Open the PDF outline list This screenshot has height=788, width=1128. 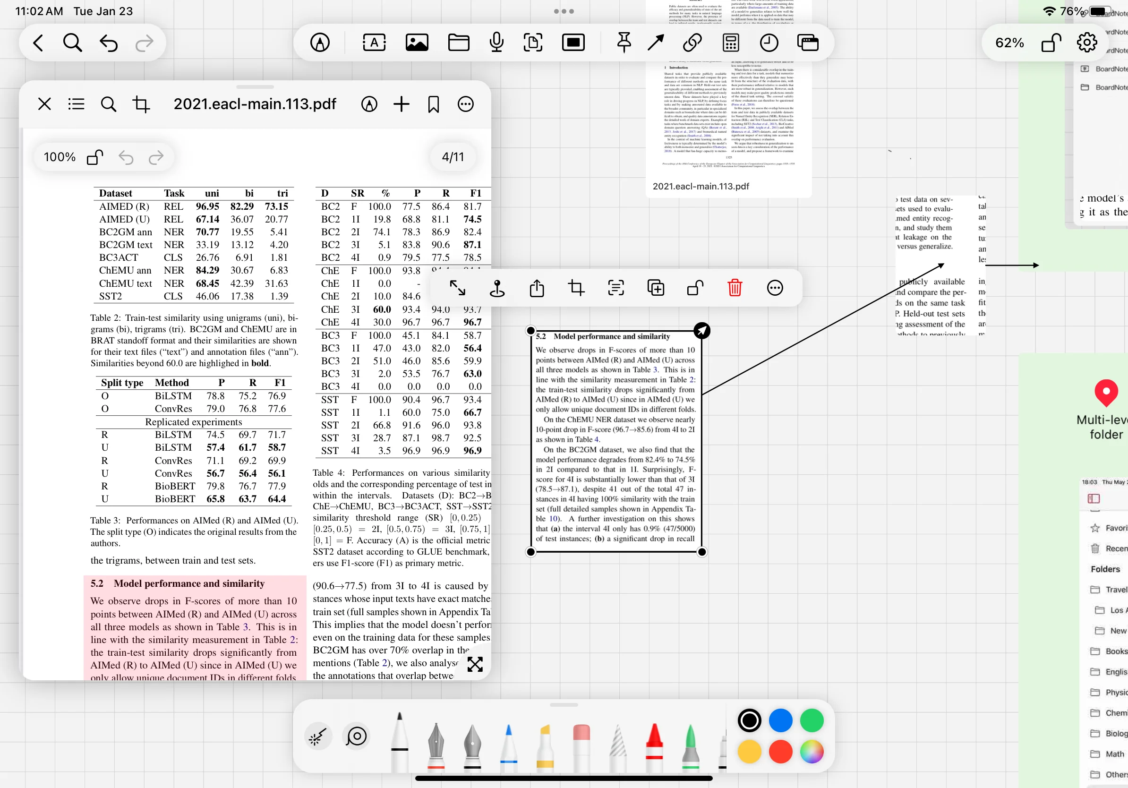(x=76, y=104)
